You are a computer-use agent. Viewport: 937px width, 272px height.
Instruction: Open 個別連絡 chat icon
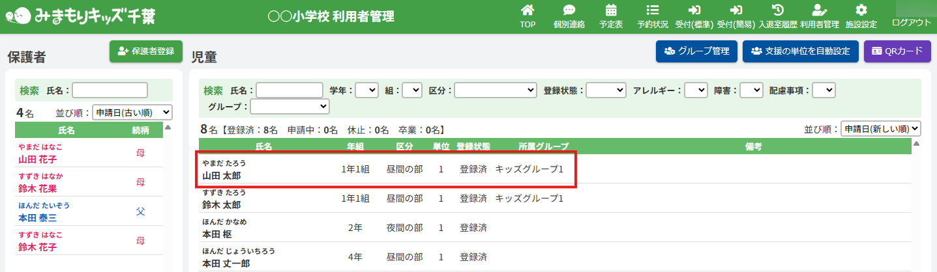click(x=569, y=10)
